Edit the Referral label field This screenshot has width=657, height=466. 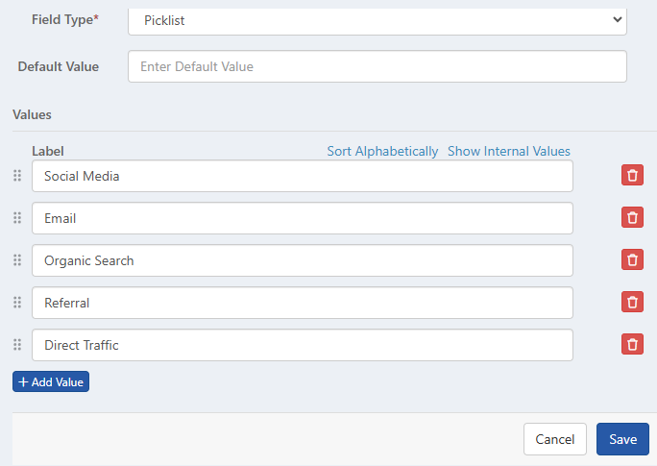[302, 303]
